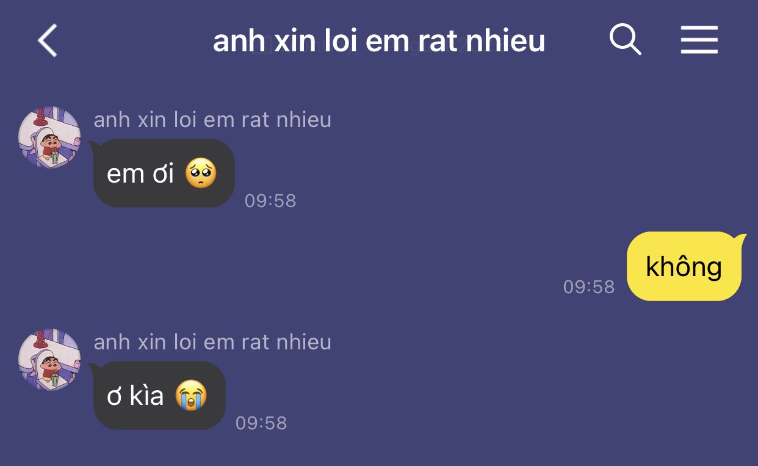Viewport: 758px width, 466px height.
Task: Open the hamburger menu in the header
Action: 699,40
